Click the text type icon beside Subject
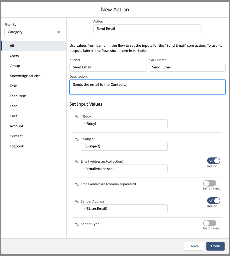 pyautogui.click(x=77, y=139)
